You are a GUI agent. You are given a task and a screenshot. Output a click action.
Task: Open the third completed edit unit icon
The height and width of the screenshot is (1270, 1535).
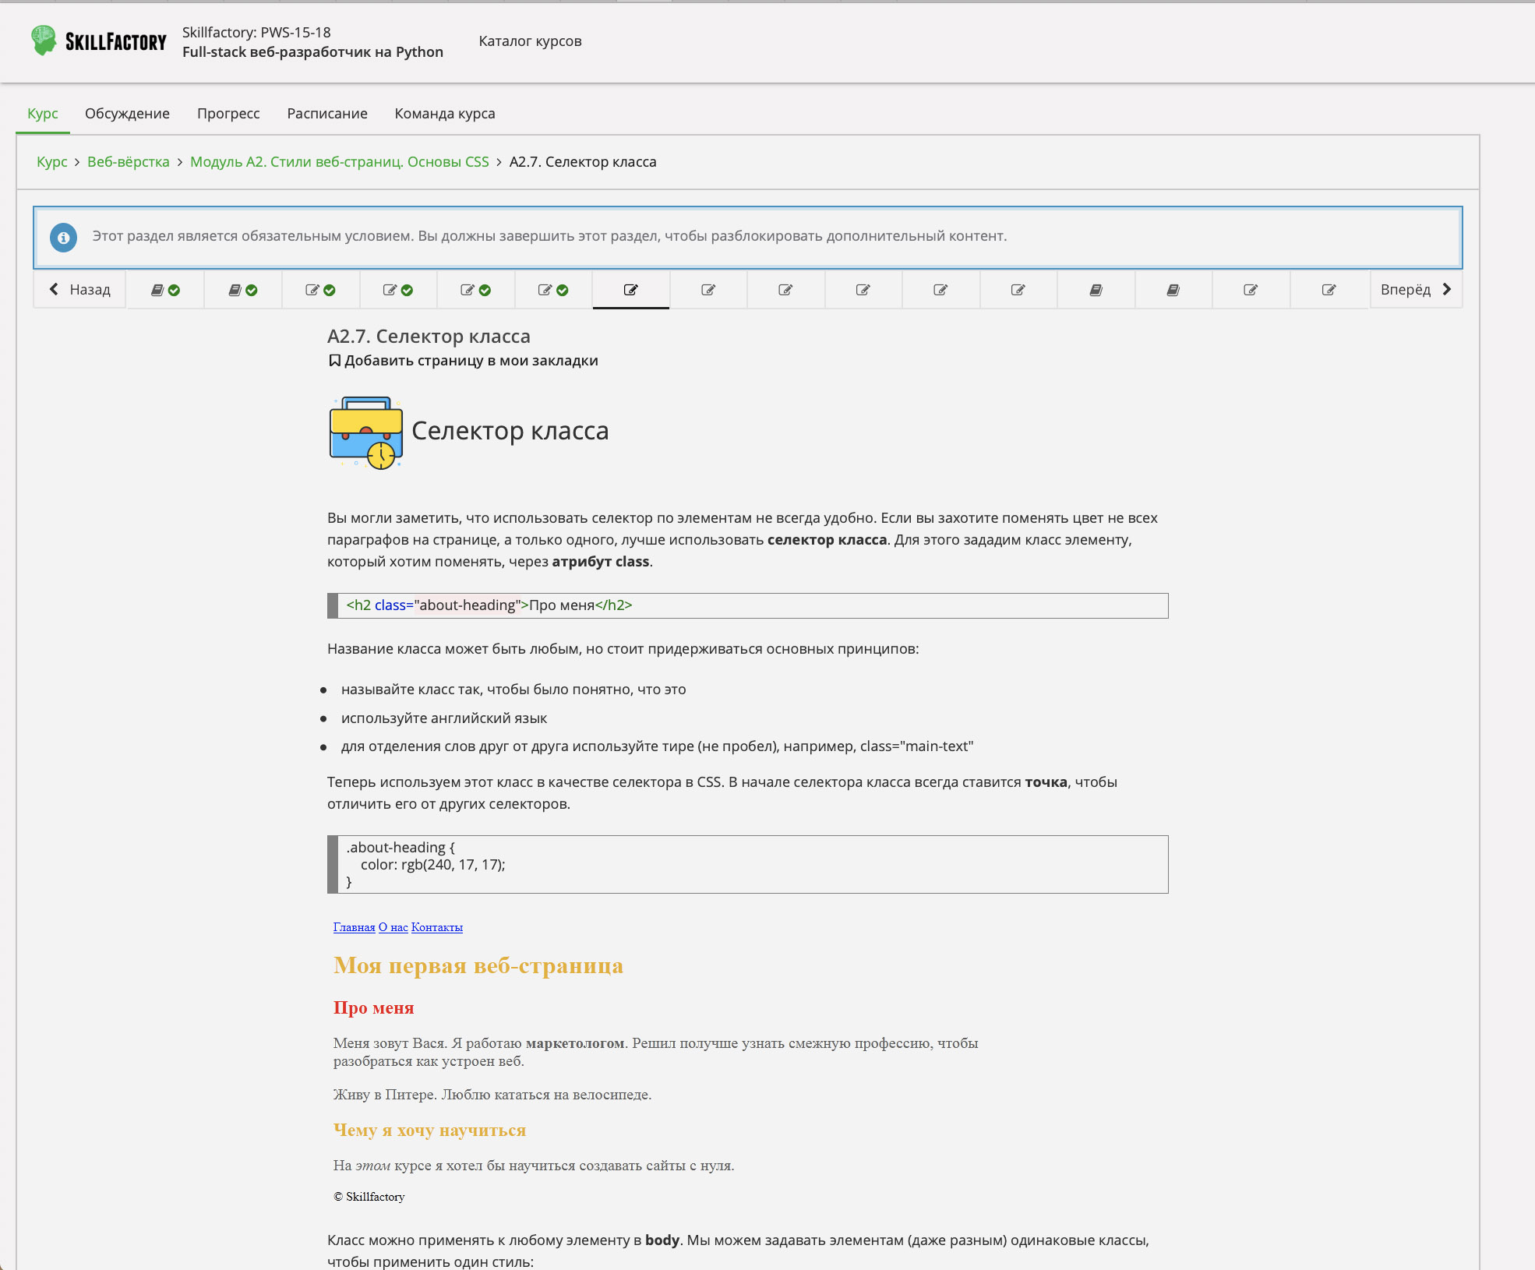pos(475,290)
